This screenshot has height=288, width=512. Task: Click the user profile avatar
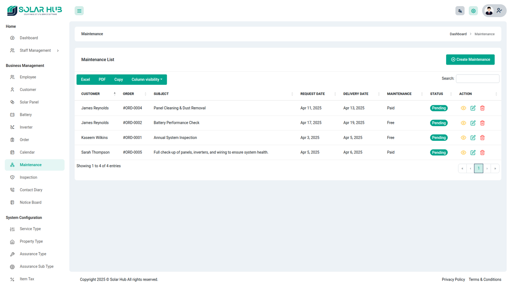489,11
